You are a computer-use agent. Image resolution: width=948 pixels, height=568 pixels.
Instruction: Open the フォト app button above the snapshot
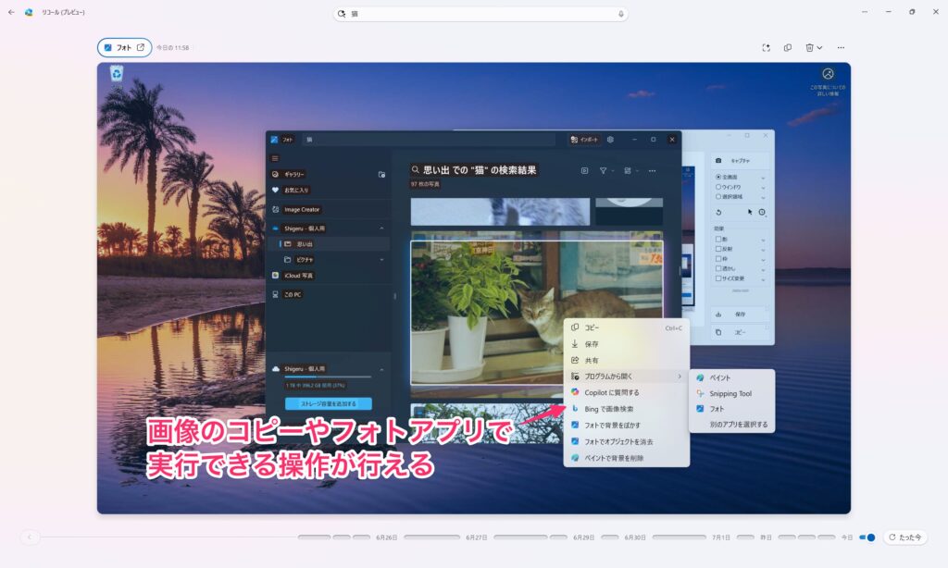(125, 47)
